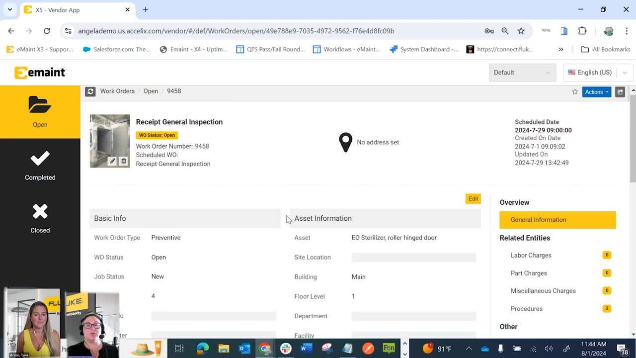The width and height of the screenshot is (636, 358).
Task: Click the Work Order Type value Preventive
Action: tap(165, 238)
